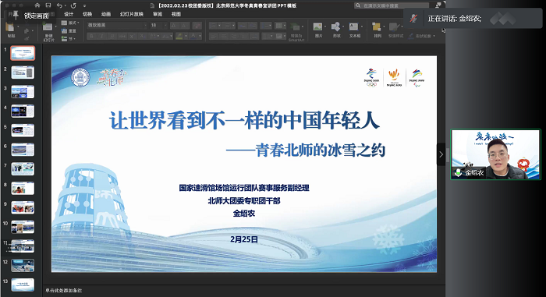
Task: Open the font size 18 dropdown
Action: (158, 26)
